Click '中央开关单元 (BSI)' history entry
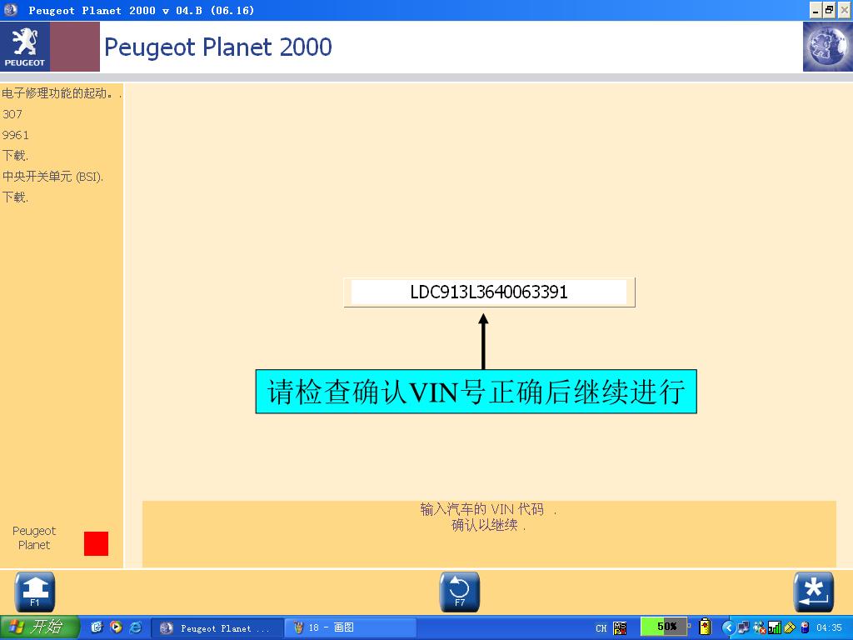 click(52, 177)
